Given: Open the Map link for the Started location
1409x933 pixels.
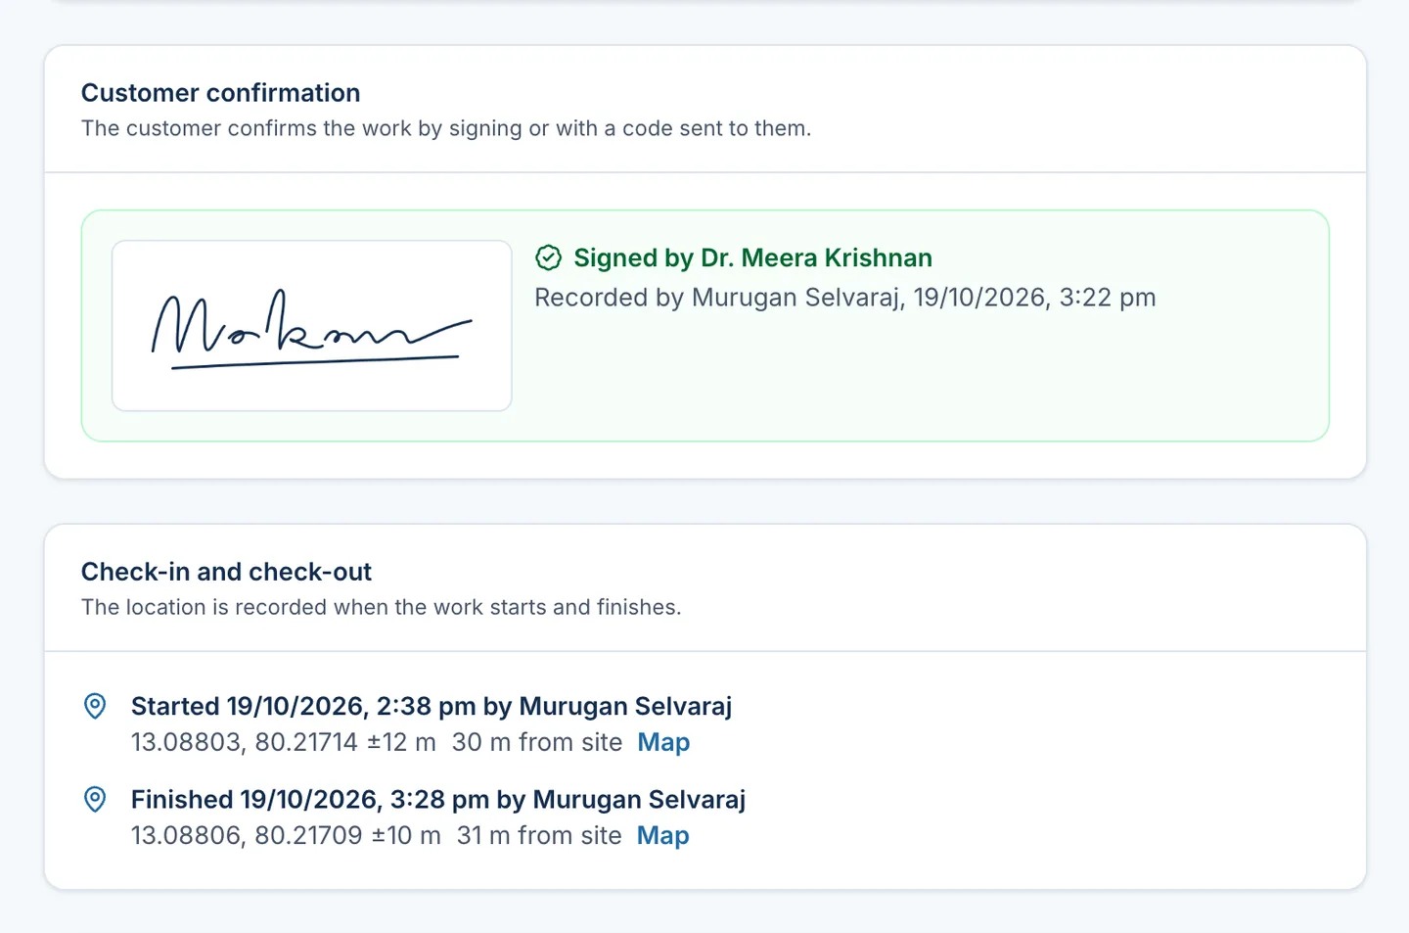Looking at the screenshot, I should tap(663, 742).
